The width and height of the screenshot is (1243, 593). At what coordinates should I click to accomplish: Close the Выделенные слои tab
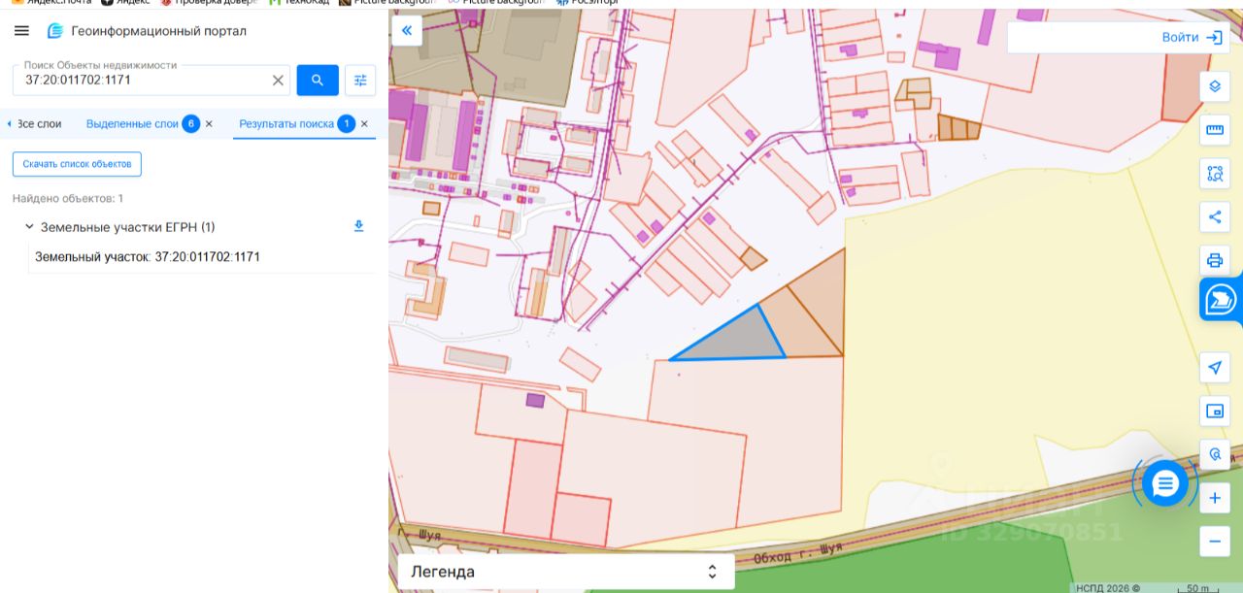point(209,124)
